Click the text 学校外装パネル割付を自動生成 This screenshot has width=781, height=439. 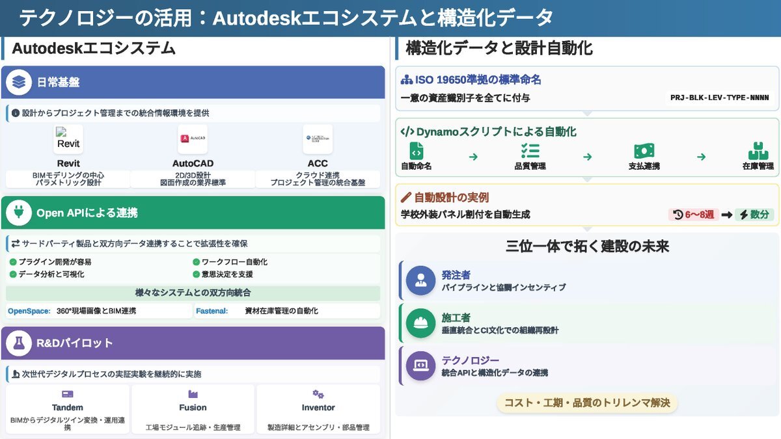[465, 215]
